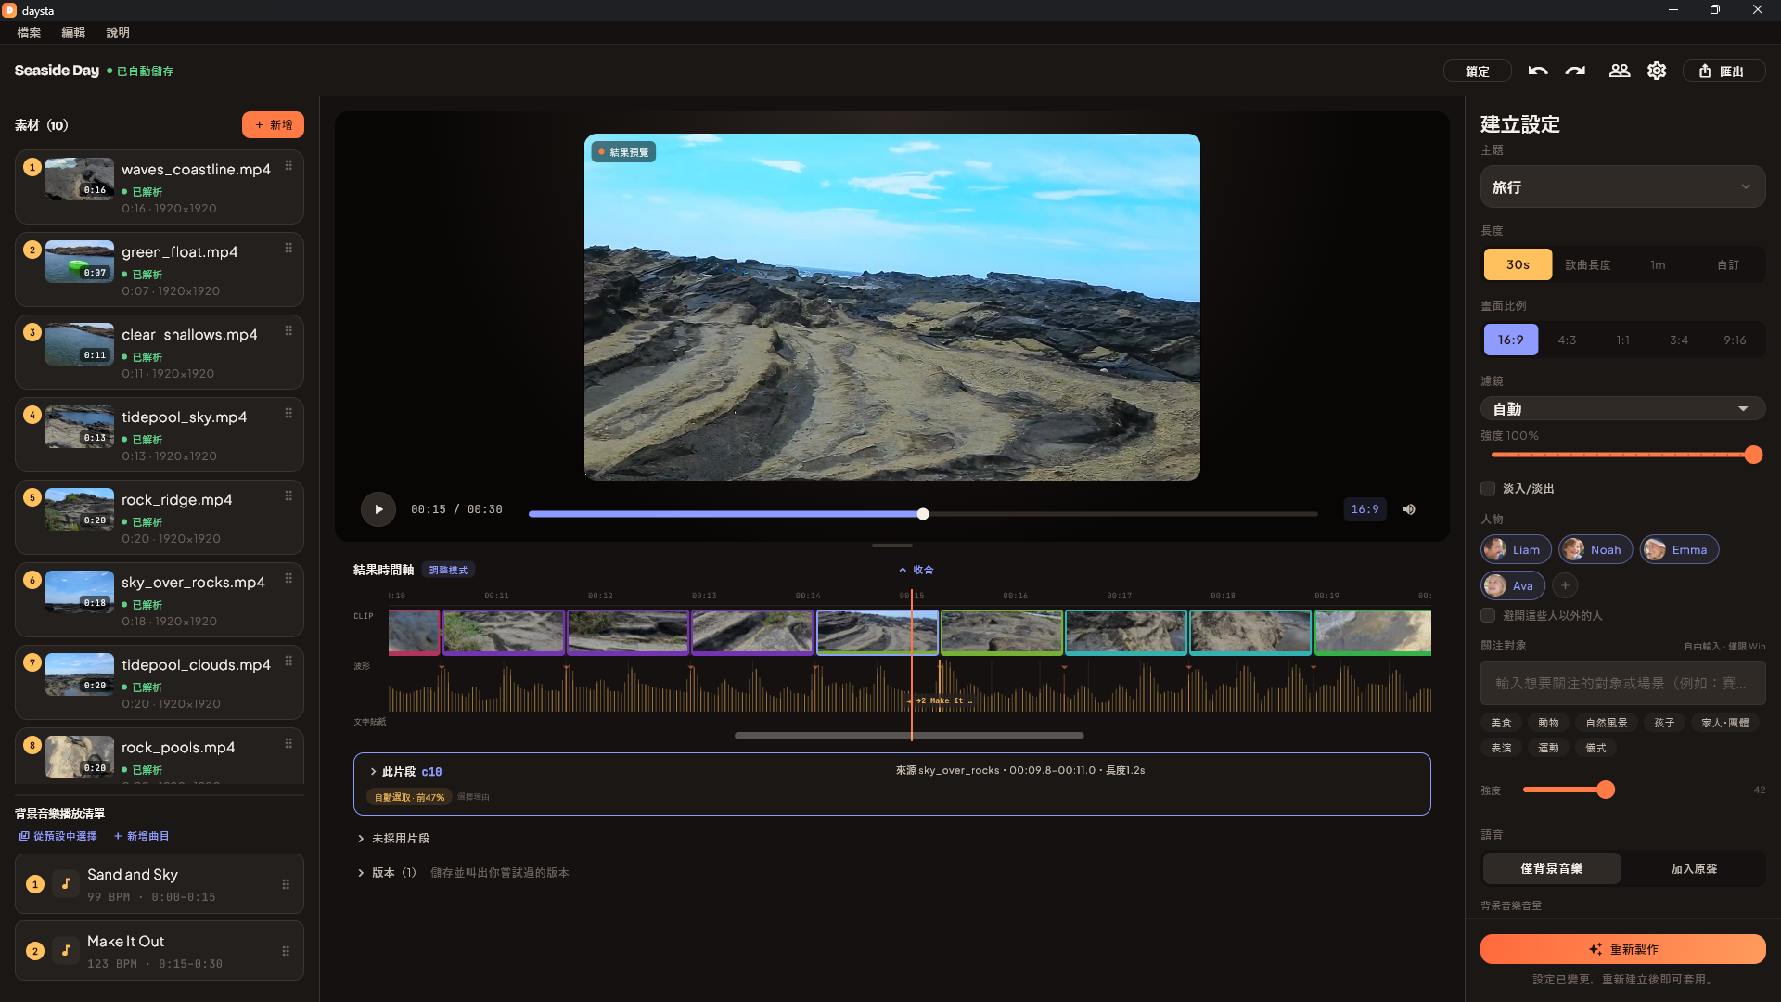Viewport: 1781px width, 1002px height.
Task: Click the 關注對象 text input field
Action: coord(1622,683)
